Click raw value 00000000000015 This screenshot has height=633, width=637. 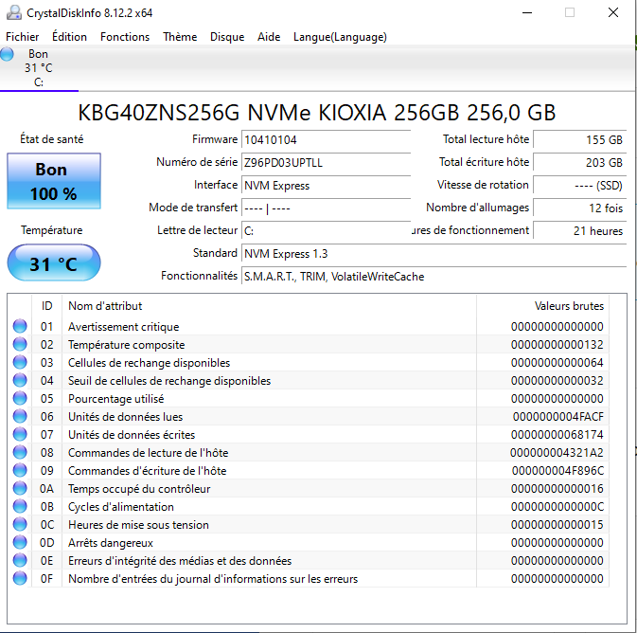[x=557, y=525]
